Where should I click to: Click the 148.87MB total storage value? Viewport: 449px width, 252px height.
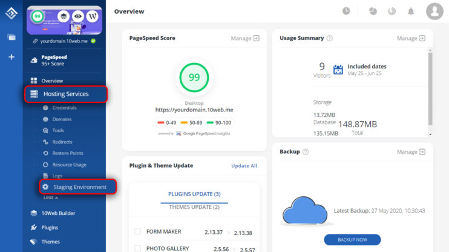358,124
